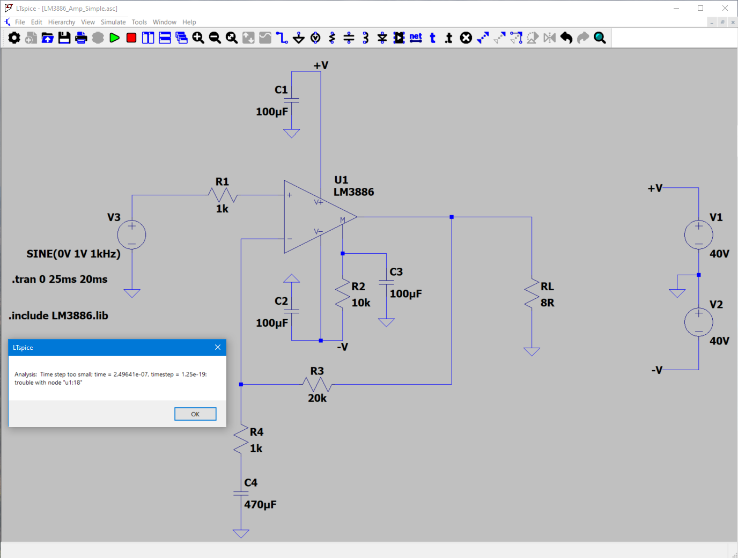Click the V2 voltage source symbol

tap(699, 322)
